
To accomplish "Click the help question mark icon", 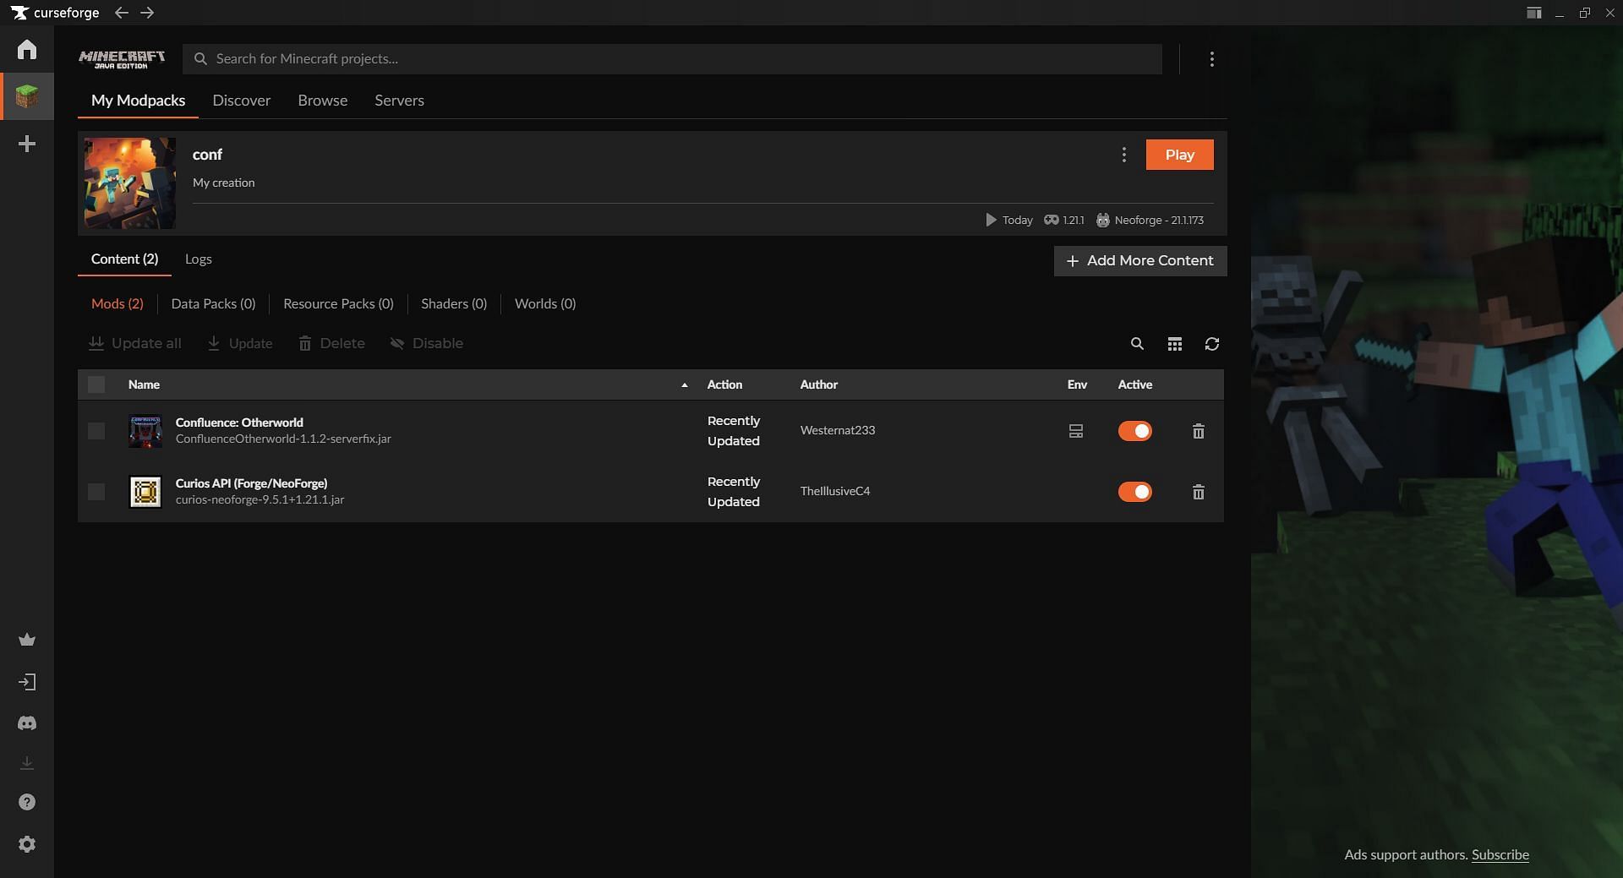I will (x=27, y=802).
